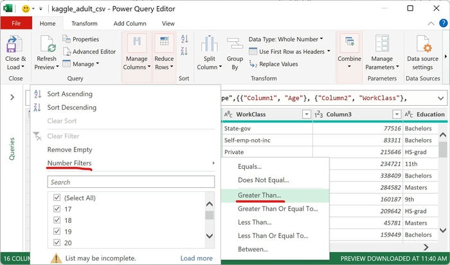Image resolution: width=450 pixels, height=265 pixels.
Task: Click the Refresh Preview icon
Action: pos(47,44)
